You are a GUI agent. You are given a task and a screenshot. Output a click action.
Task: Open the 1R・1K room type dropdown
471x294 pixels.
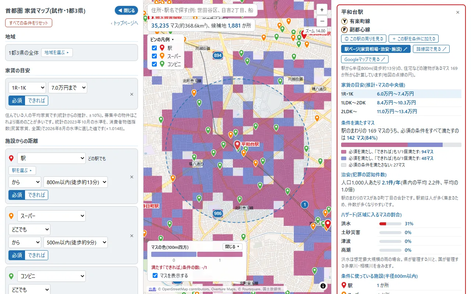click(x=27, y=87)
